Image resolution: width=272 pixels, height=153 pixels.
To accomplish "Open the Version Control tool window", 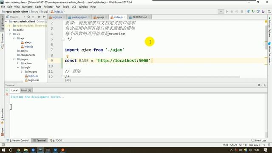I will point(17,140).
